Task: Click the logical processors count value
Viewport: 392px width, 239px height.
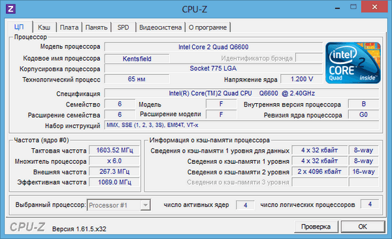Action: pos(370,204)
